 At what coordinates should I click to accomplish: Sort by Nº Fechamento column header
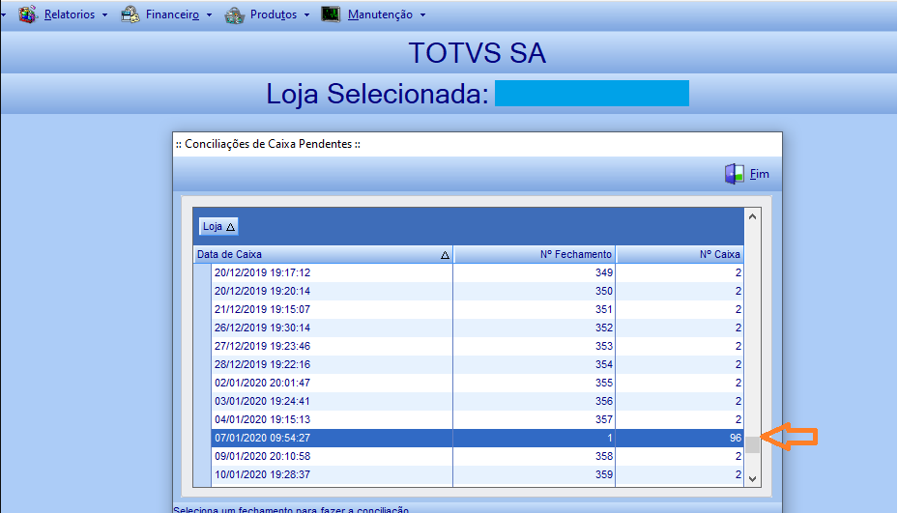pos(535,254)
